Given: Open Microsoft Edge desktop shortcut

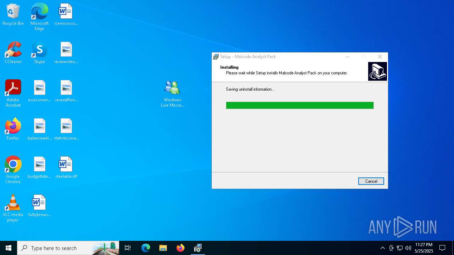Looking at the screenshot, I should 39,17.
